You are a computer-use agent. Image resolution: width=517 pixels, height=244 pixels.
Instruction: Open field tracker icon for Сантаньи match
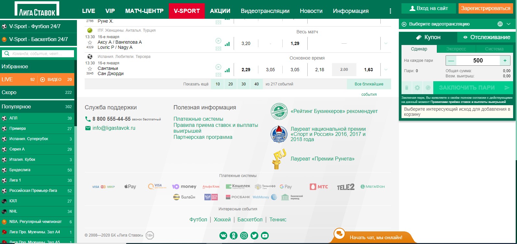(x=218, y=75)
